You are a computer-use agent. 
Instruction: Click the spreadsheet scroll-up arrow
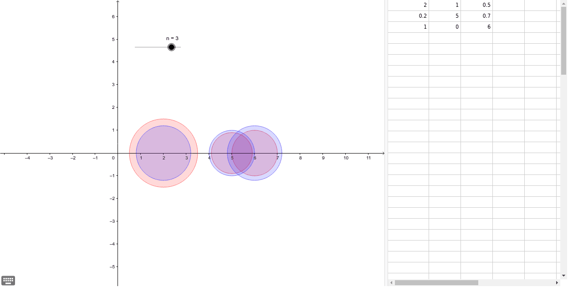(x=563, y=3)
